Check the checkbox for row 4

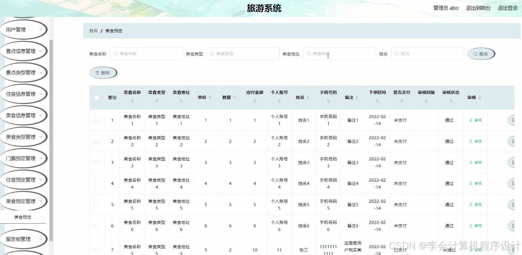[96, 183]
